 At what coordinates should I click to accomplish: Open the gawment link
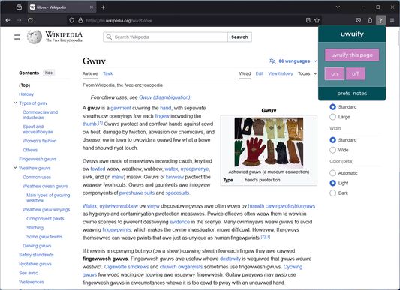coord(121,108)
